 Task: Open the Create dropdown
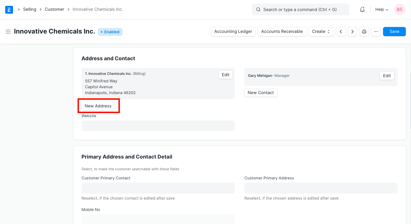321,31
